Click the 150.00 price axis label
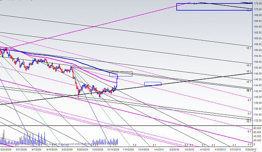Image resolution: width=262 pixels, height=152 pixels. (258, 68)
